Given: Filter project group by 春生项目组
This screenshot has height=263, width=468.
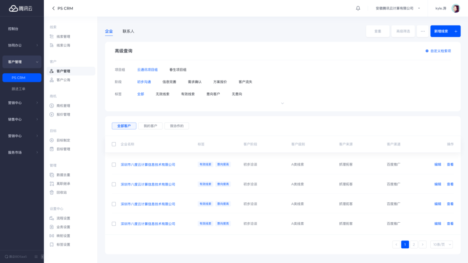Looking at the screenshot, I should coord(178,70).
